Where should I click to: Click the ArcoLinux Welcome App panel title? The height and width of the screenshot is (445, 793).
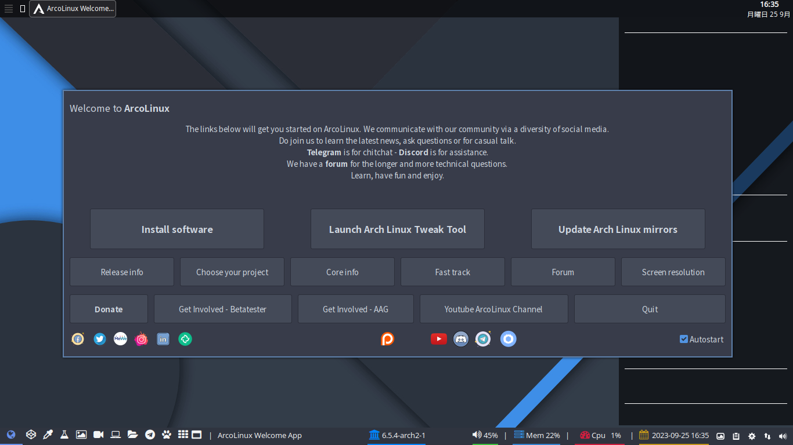tap(259, 435)
